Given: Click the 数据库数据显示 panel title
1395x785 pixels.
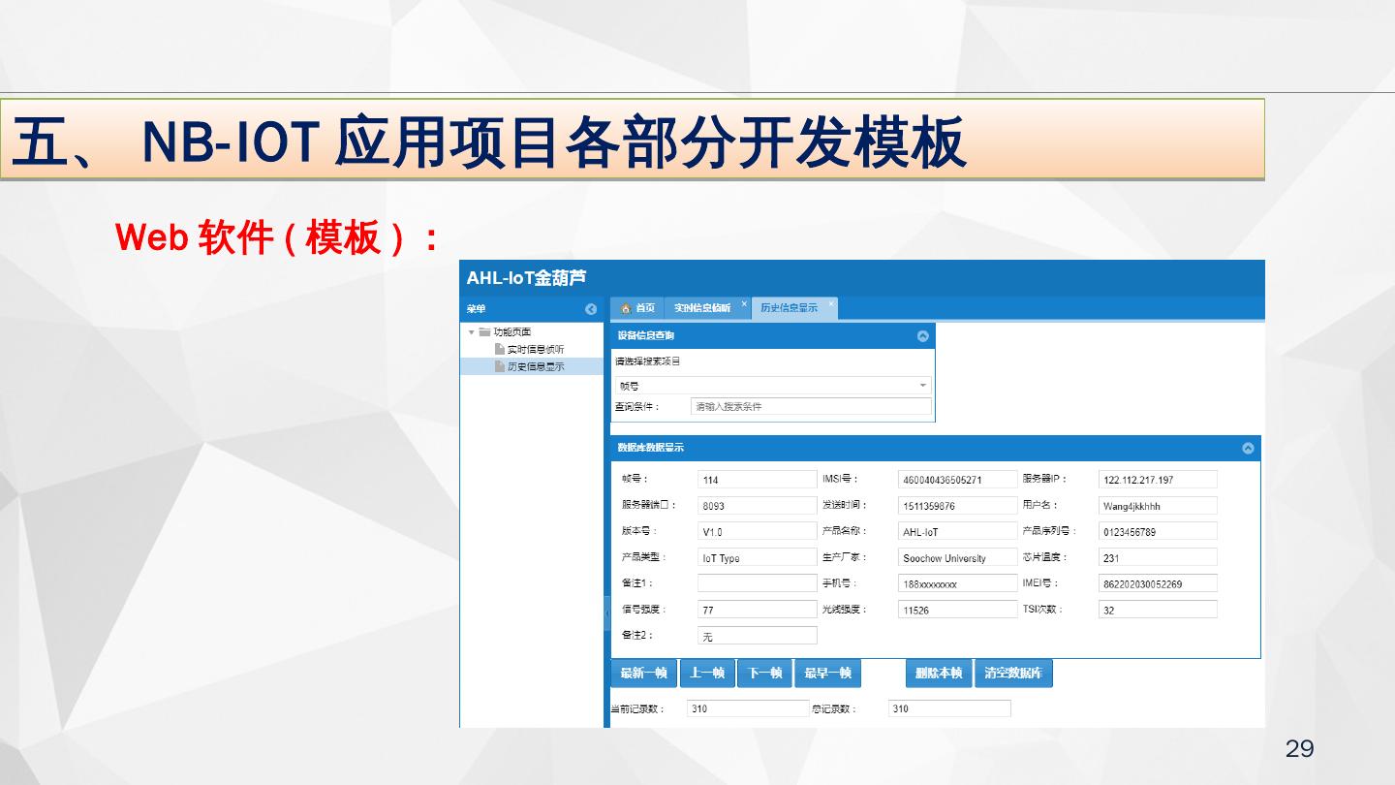Looking at the screenshot, I should click(x=651, y=448).
